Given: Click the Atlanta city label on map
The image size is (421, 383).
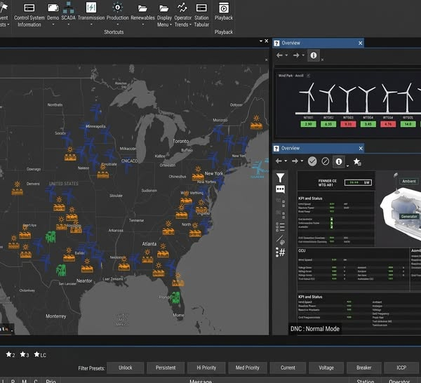Looking at the screenshot, I should pos(149,243).
